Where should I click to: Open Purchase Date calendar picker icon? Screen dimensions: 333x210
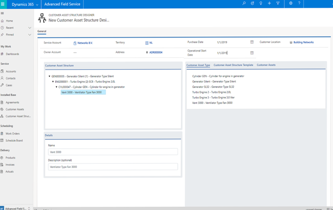[252, 42]
